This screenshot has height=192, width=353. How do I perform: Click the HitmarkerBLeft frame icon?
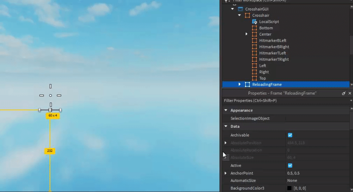tap(255, 41)
